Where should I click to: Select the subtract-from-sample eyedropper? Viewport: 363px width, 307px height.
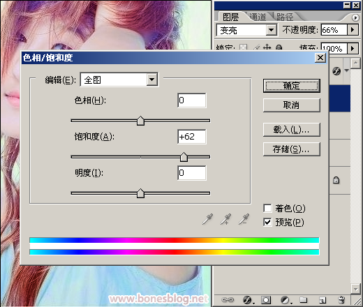tap(244, 219)
